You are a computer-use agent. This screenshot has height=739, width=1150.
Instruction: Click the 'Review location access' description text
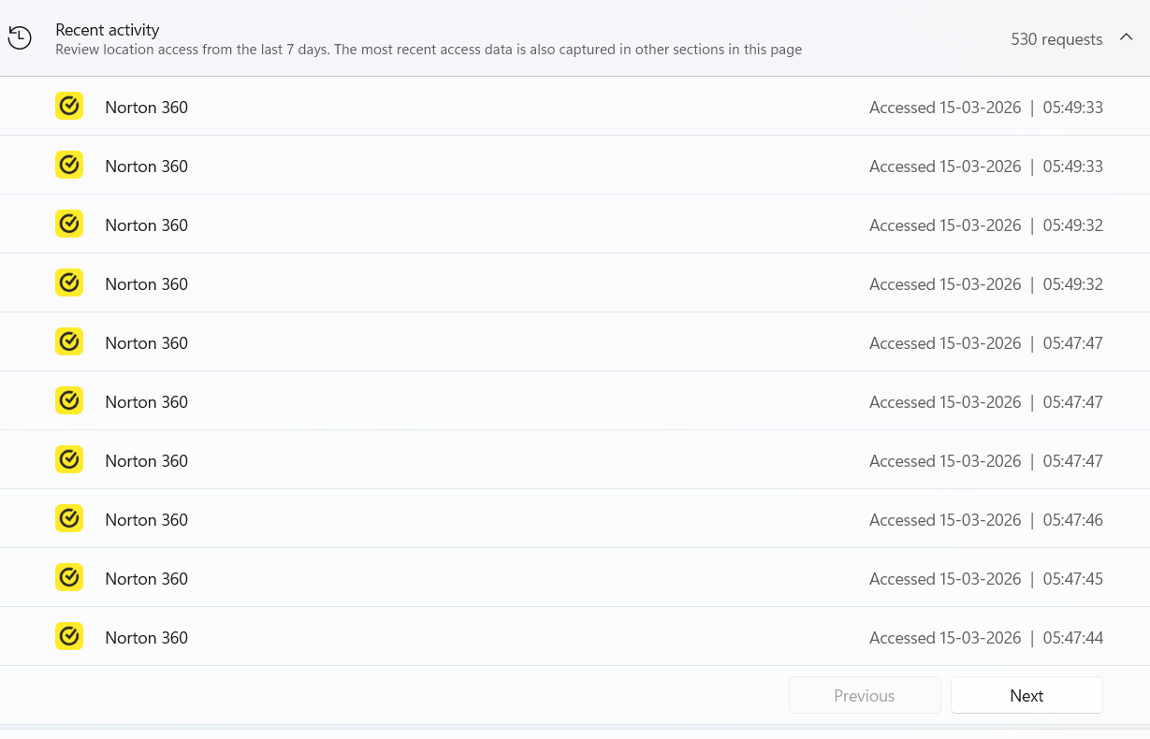(429, 50)
